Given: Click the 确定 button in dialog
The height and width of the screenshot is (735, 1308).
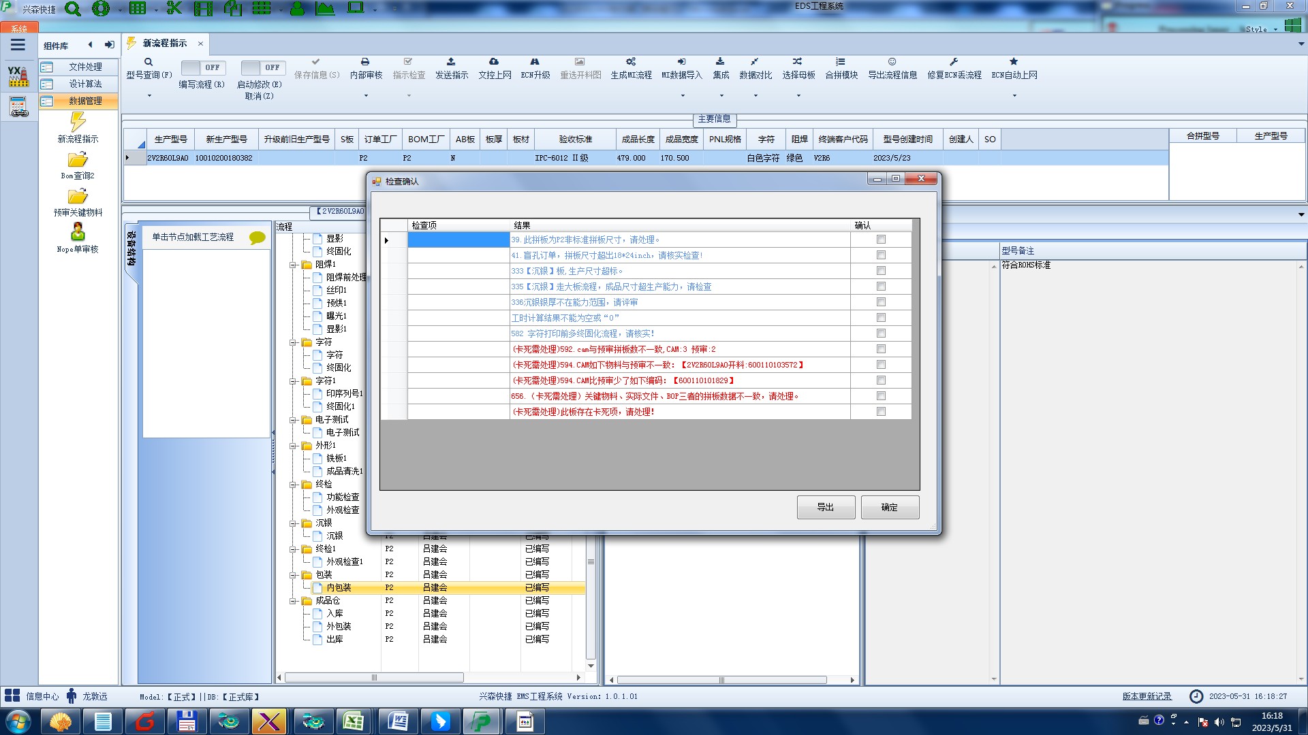Looking at the screenshot, I should coord(890,507).
